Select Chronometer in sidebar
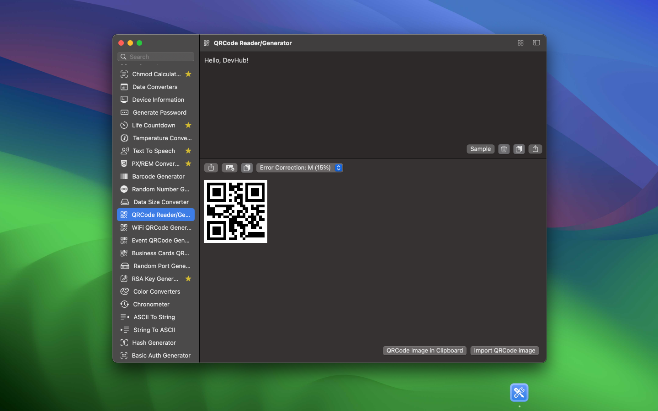The image size is (658, 411). (x=156, y=304)
